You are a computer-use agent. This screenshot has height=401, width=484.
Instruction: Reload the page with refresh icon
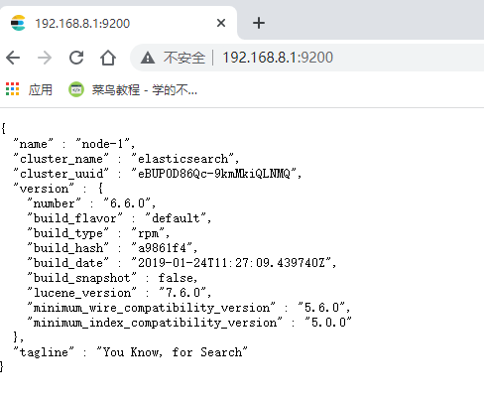76,58
